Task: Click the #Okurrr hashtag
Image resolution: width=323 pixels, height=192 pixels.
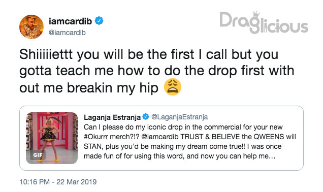Action: [96, 137]
